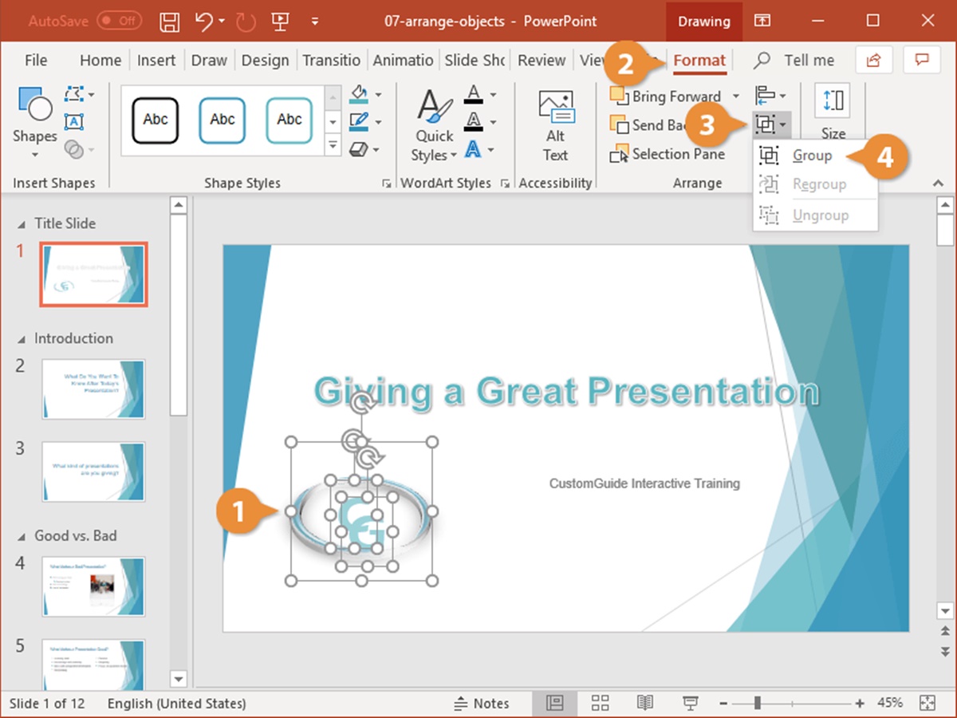Click the Share button

(x=873, y=60)
